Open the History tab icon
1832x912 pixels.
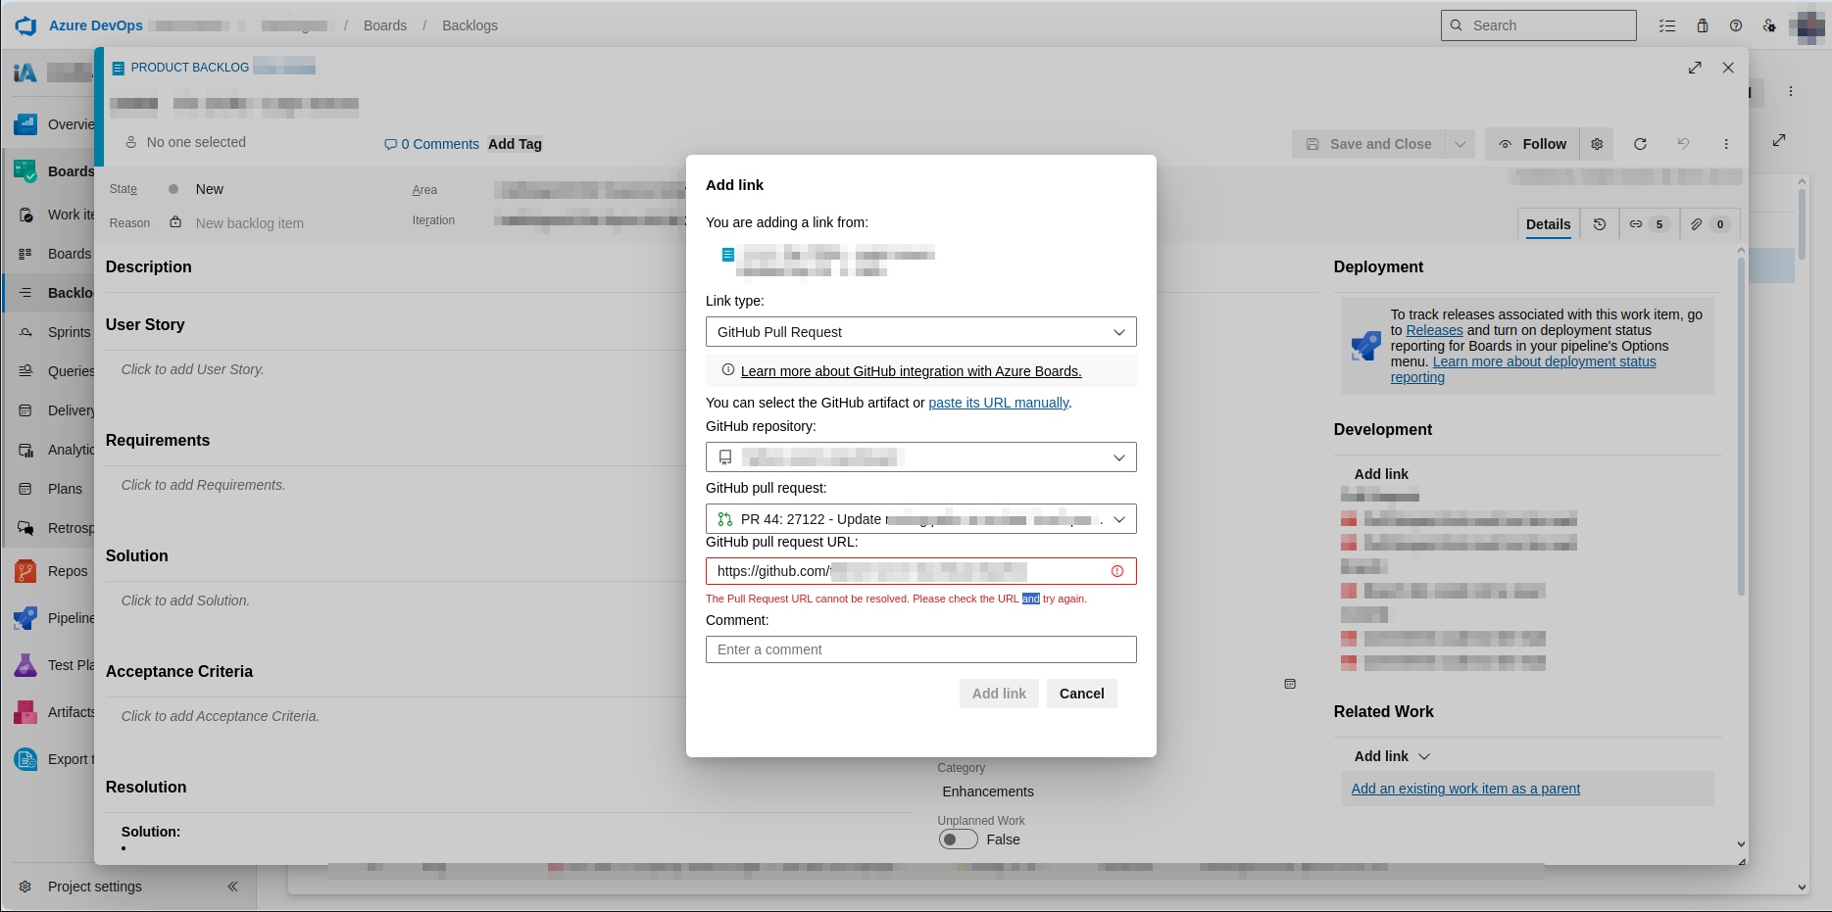(1600, 224)
